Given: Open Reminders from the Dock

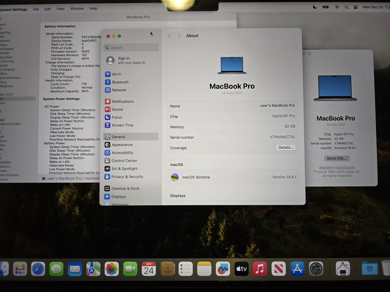Looking at the screenshot, I should coord(186,269).
